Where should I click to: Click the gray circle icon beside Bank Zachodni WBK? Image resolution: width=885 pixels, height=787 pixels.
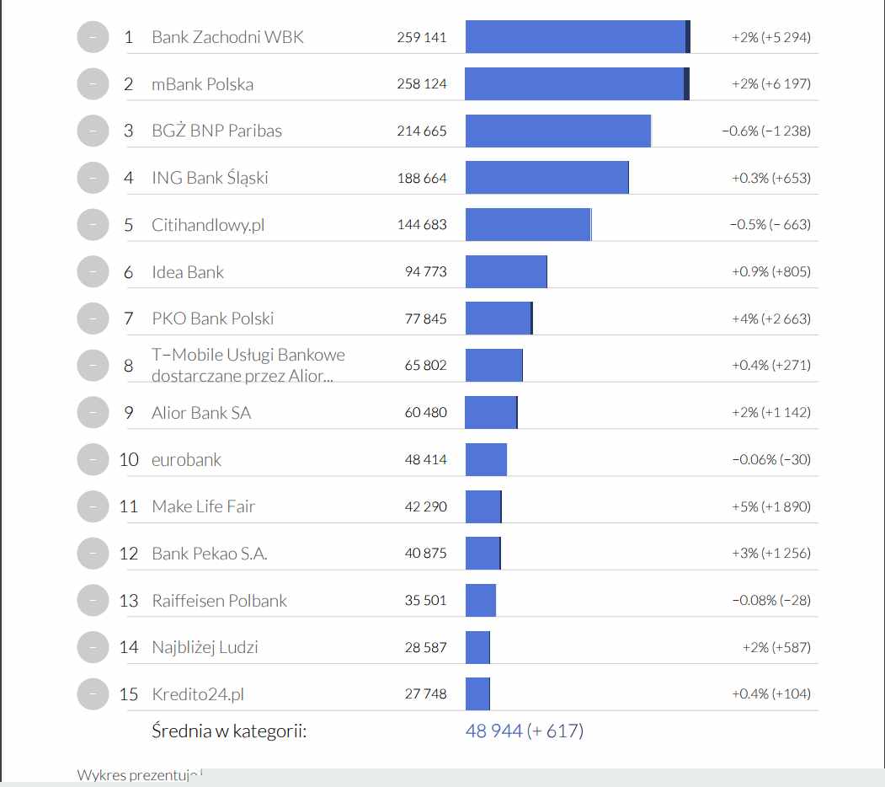point(93,37)
